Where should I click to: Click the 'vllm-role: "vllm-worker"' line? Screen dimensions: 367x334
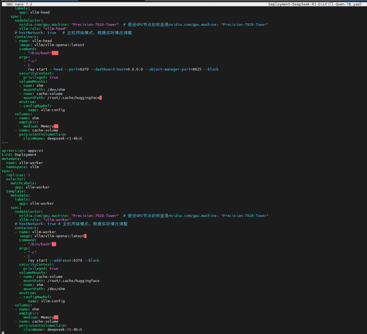pos(45,220)
